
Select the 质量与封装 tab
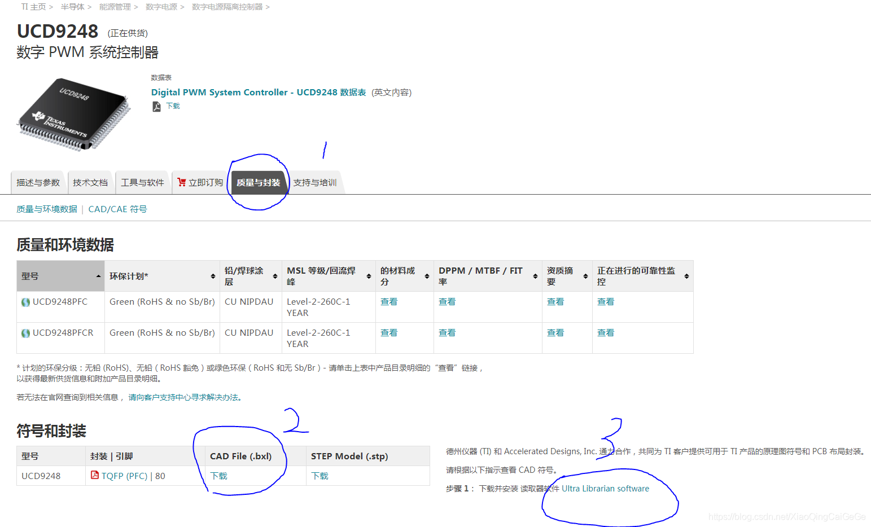[259, 183]
